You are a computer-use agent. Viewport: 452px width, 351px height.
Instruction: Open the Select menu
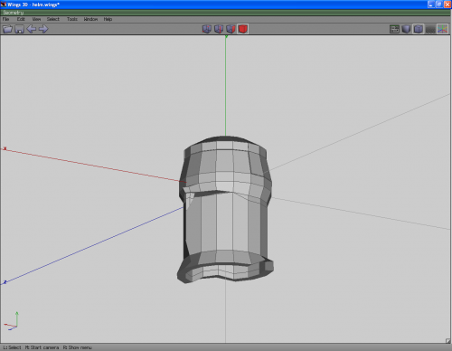[53, 19]
